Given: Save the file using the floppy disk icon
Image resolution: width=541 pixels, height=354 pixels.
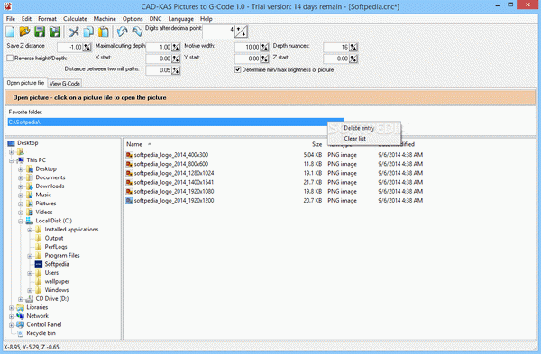Looking at the screenshot, I should tap(40, 32).
